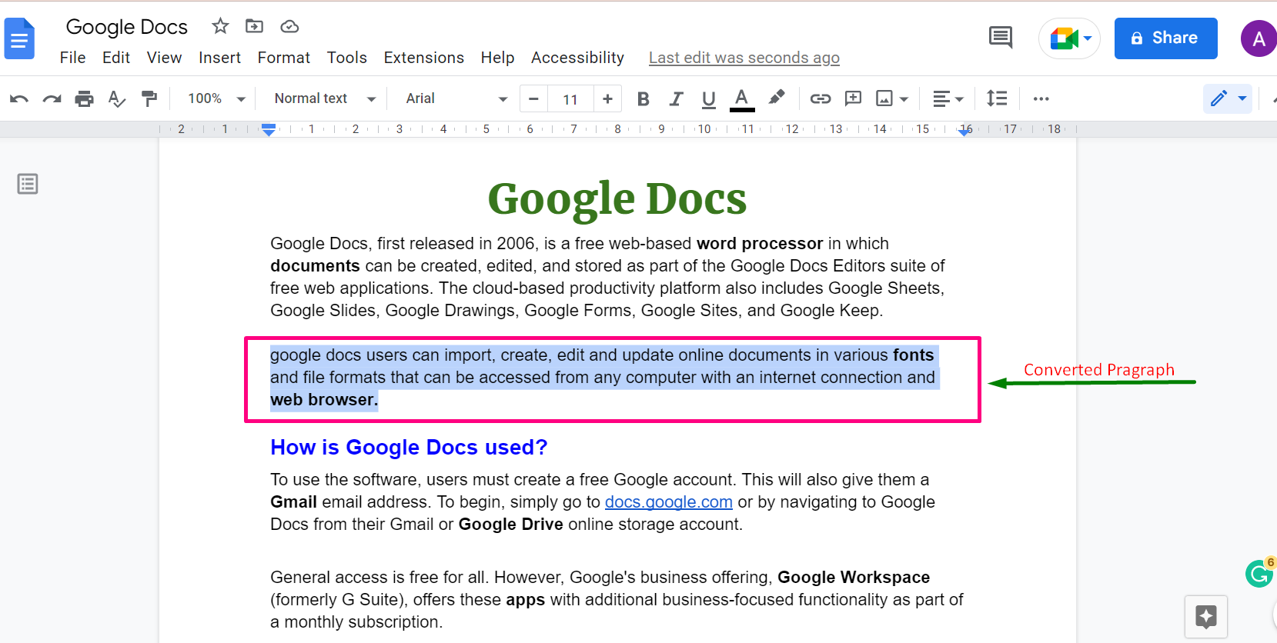Open the Insert menu
This screenshot has height=643, width=1277.
pyautogui.click(x=219, y=58)
